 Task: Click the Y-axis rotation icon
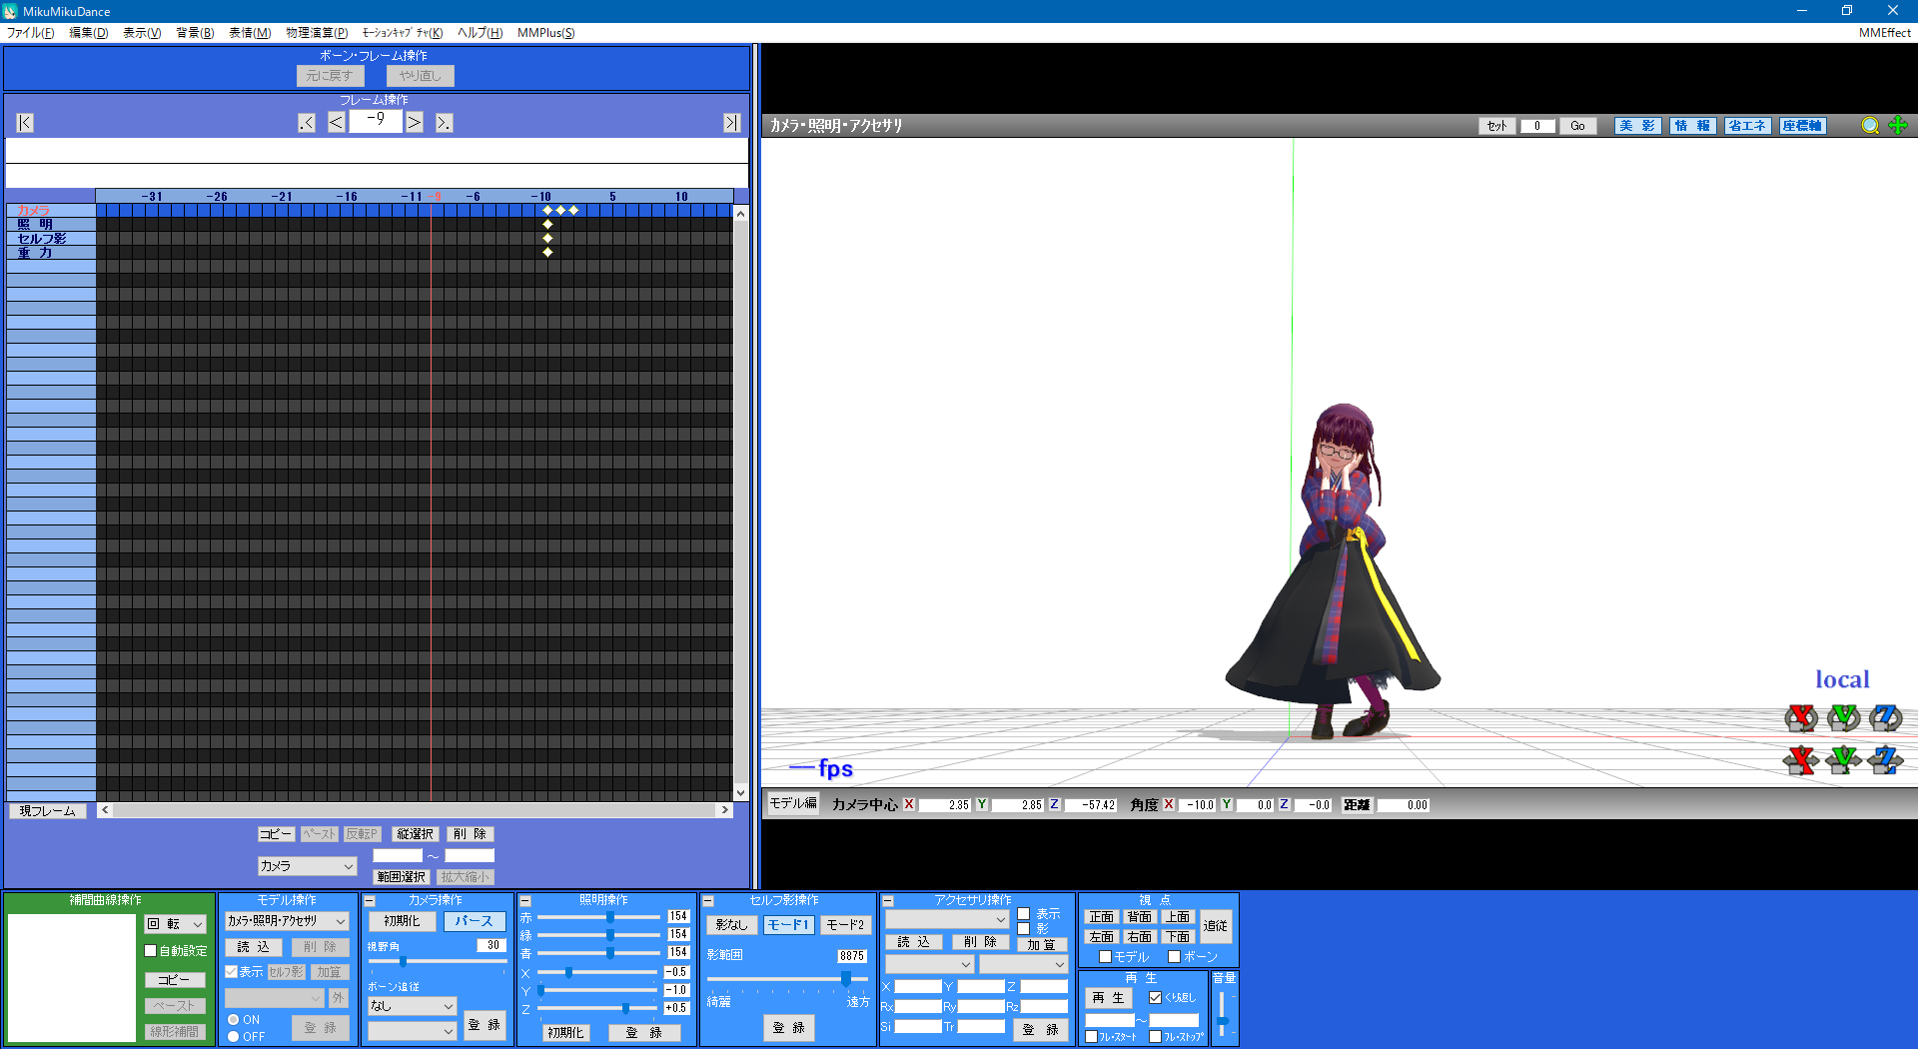click(1843, 718)
